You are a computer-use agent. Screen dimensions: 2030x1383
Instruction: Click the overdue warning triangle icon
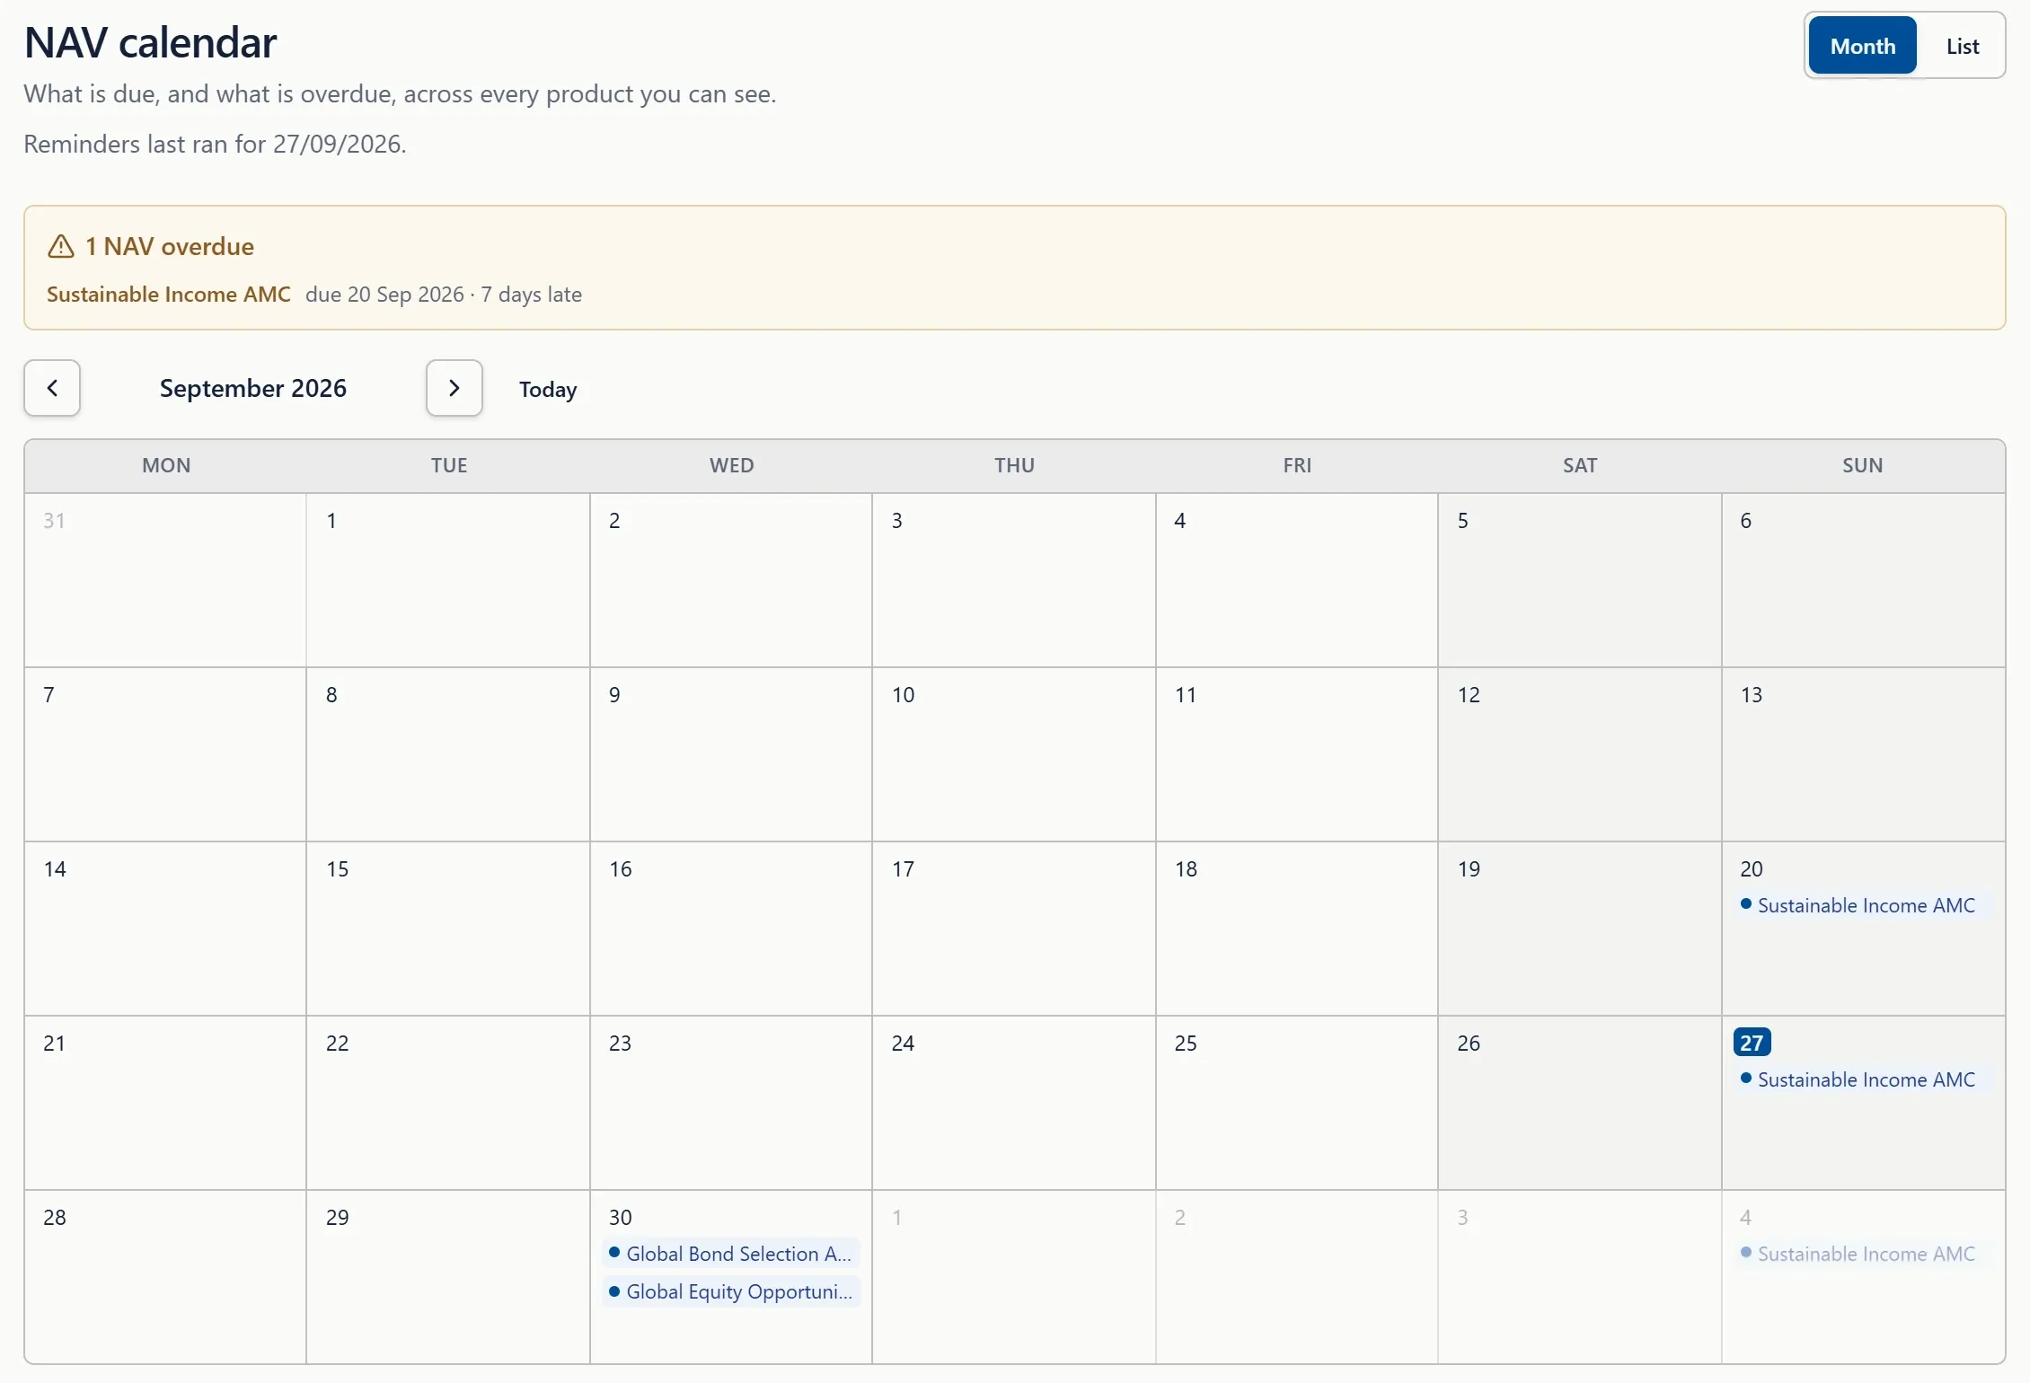[x=61, y=247]
